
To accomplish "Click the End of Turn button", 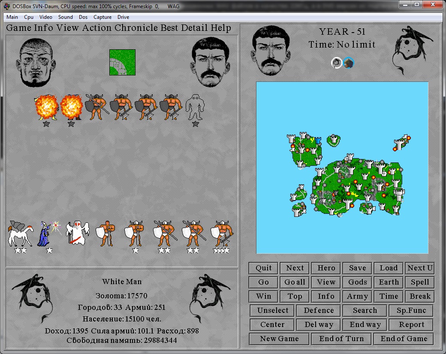I will click(341, 339).
